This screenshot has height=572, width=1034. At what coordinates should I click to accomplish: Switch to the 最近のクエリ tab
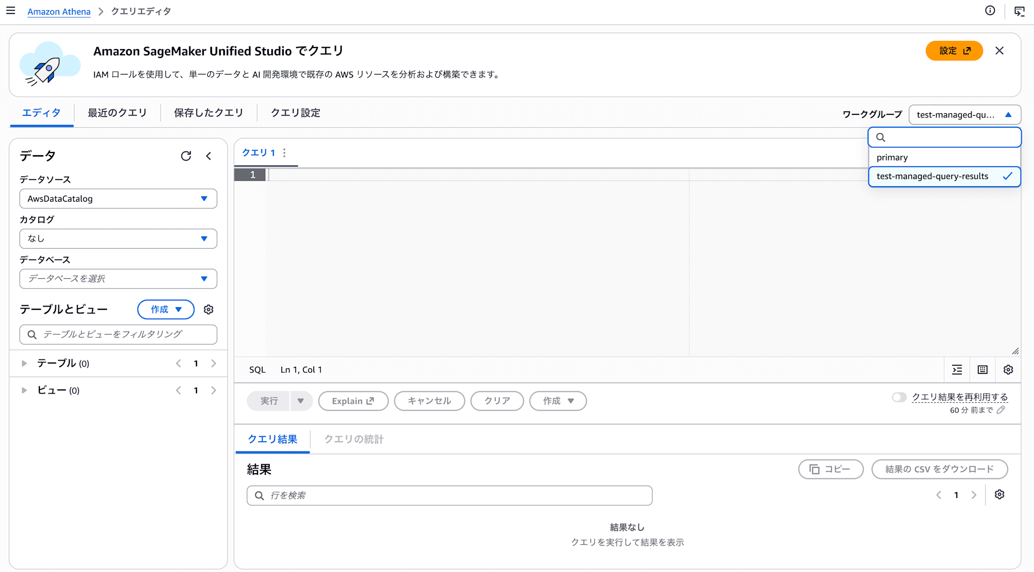[117, 113]
